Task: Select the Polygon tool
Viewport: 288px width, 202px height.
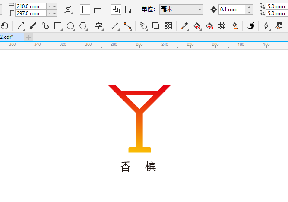Action: [83, 26]
